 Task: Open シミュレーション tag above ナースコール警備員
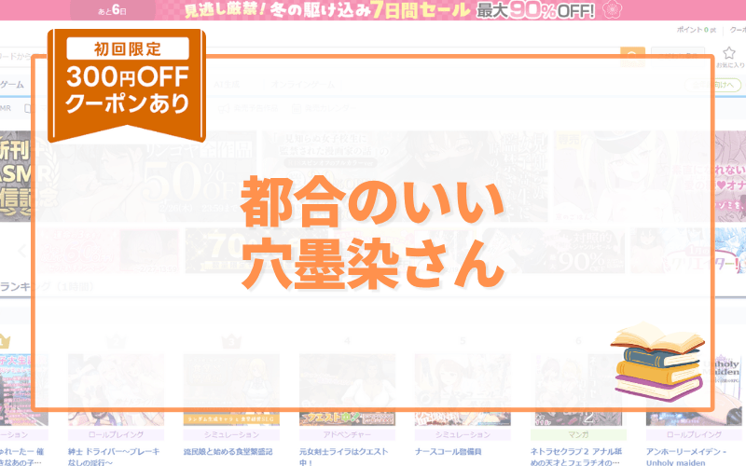point(463,434)
